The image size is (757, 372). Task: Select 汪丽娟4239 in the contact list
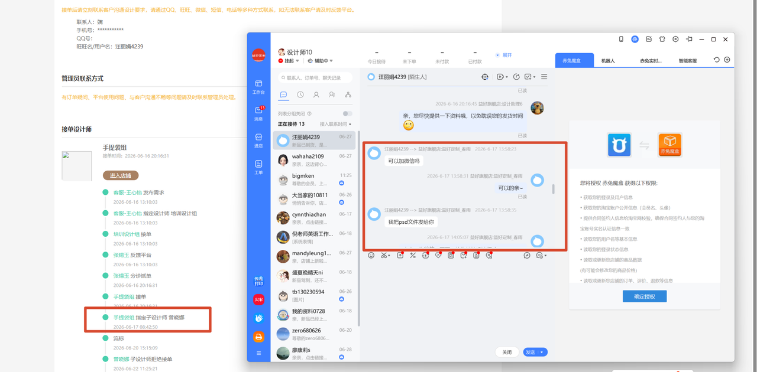point(315,141)
